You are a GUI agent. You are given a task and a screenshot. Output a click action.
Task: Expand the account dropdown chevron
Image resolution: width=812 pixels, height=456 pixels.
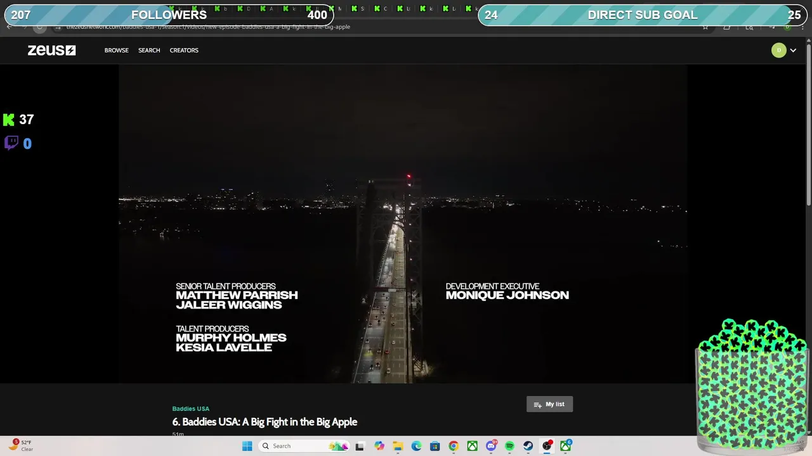[793, 50]
